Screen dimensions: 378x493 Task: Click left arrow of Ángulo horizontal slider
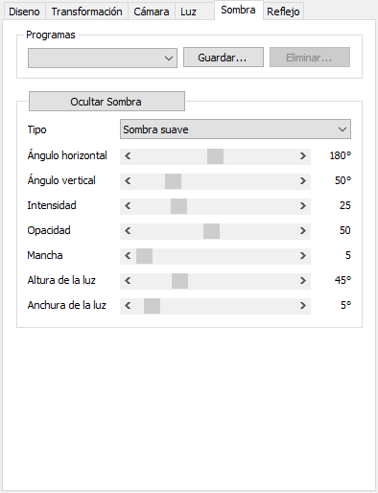[128, 156]
